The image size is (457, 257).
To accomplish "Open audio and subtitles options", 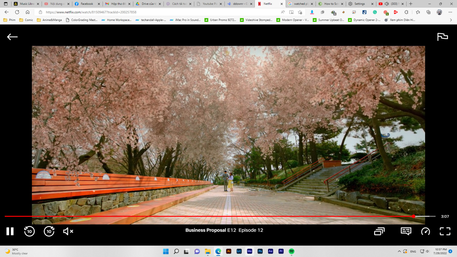I will coord(406,231).
